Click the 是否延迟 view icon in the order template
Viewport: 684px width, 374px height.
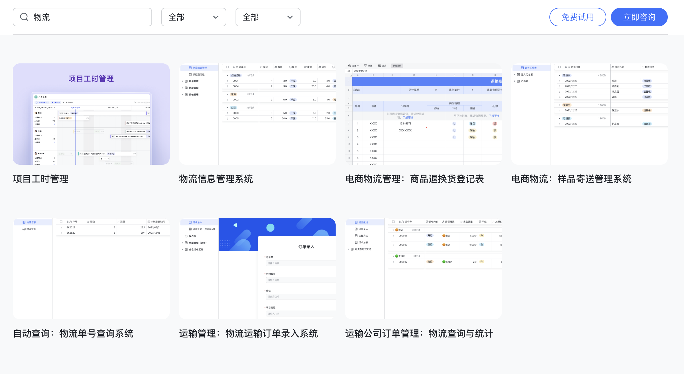click(356, 222)
